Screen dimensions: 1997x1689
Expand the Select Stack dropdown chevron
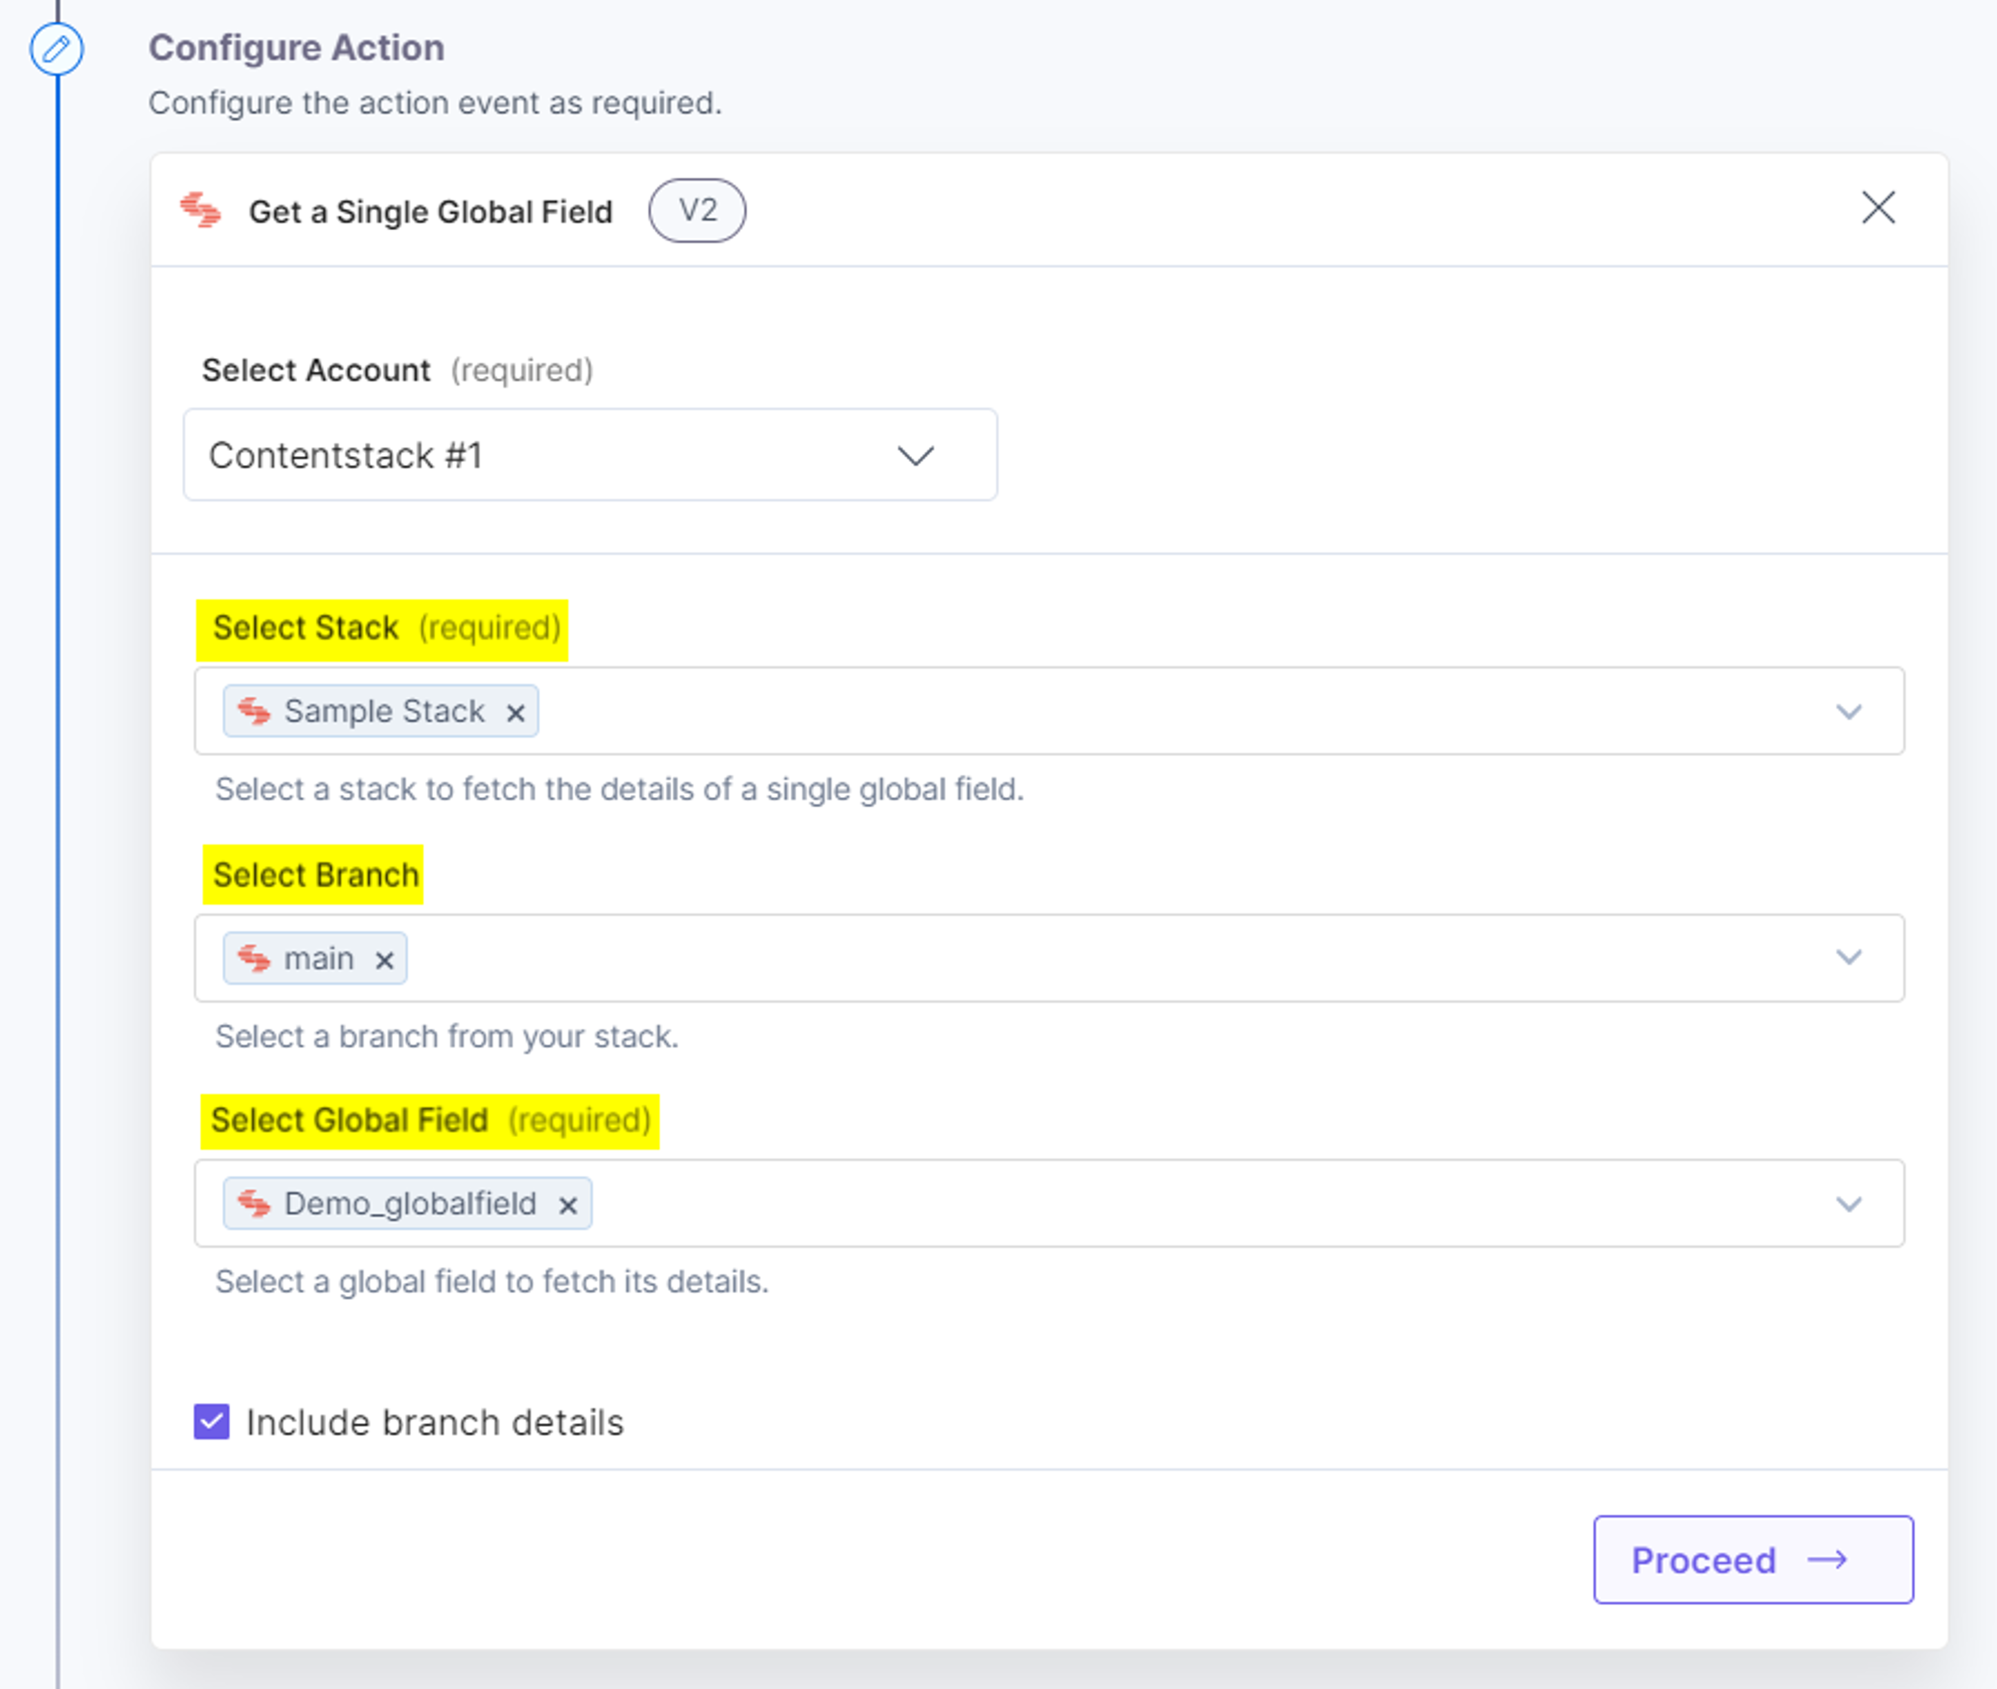[1848, 711]
